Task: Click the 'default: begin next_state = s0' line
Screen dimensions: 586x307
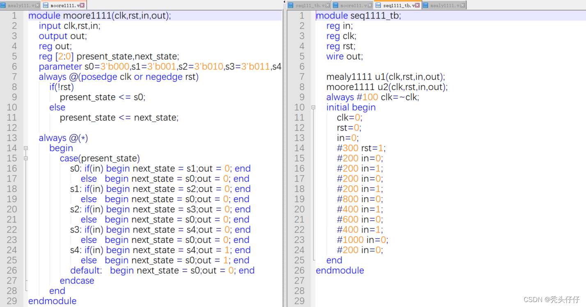Action: tap(163, 270)
